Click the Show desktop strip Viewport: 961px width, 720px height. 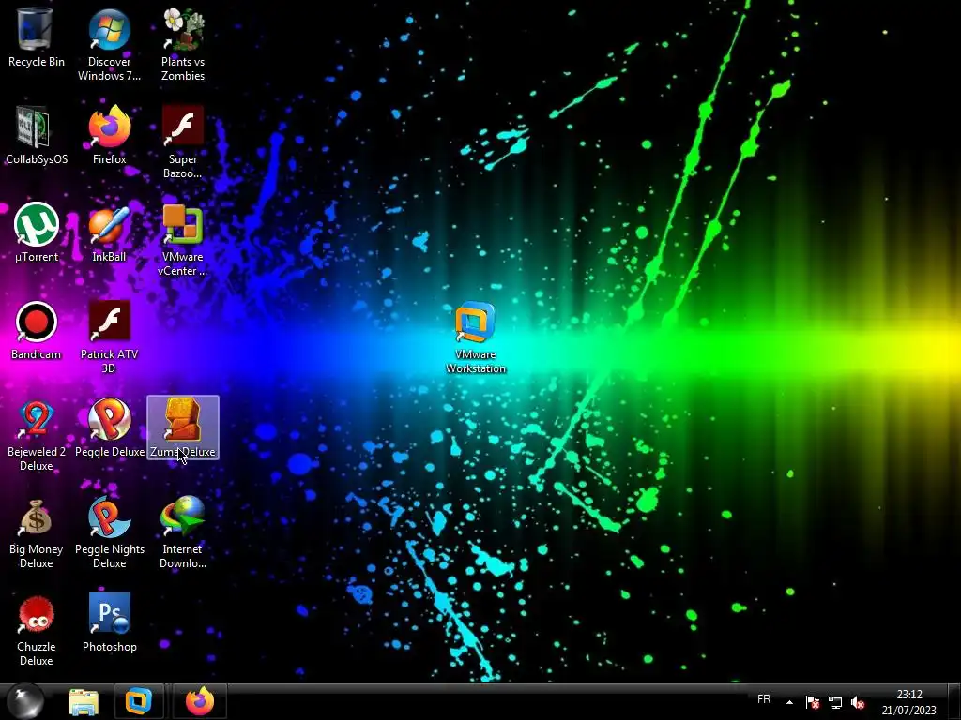tap(953, 701)
